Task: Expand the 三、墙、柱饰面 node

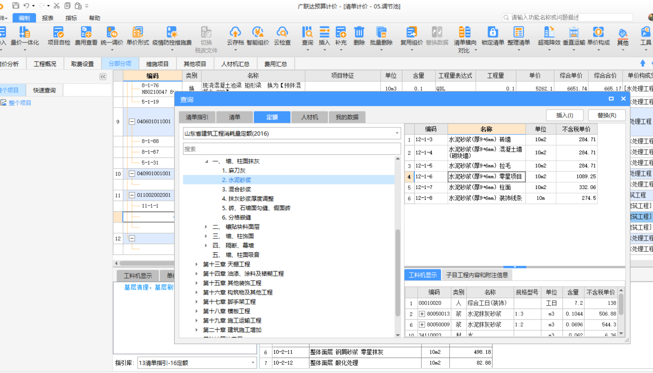Action: click(206, 236)
